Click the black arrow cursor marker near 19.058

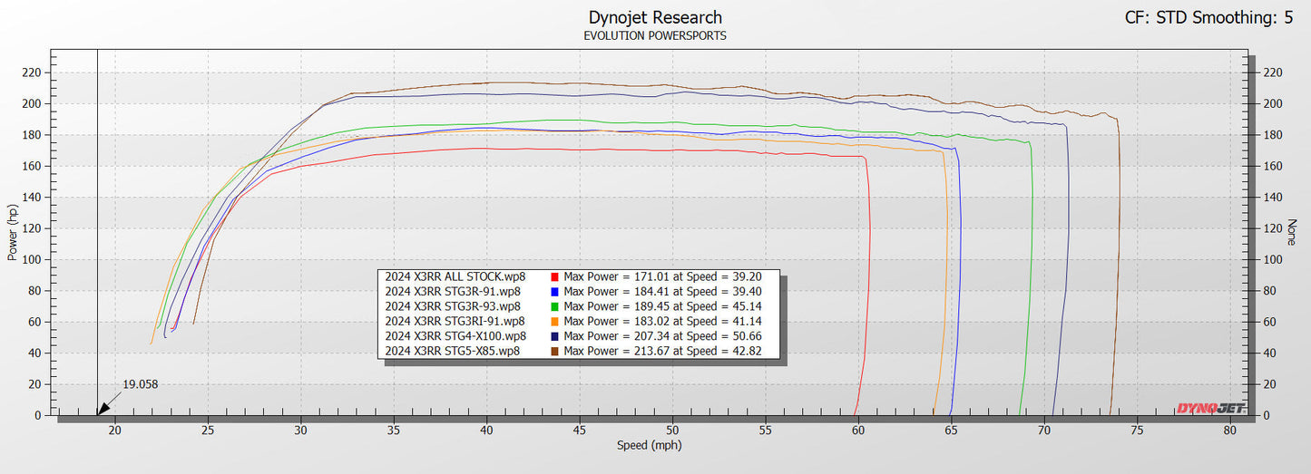click(x=106, y=405)
